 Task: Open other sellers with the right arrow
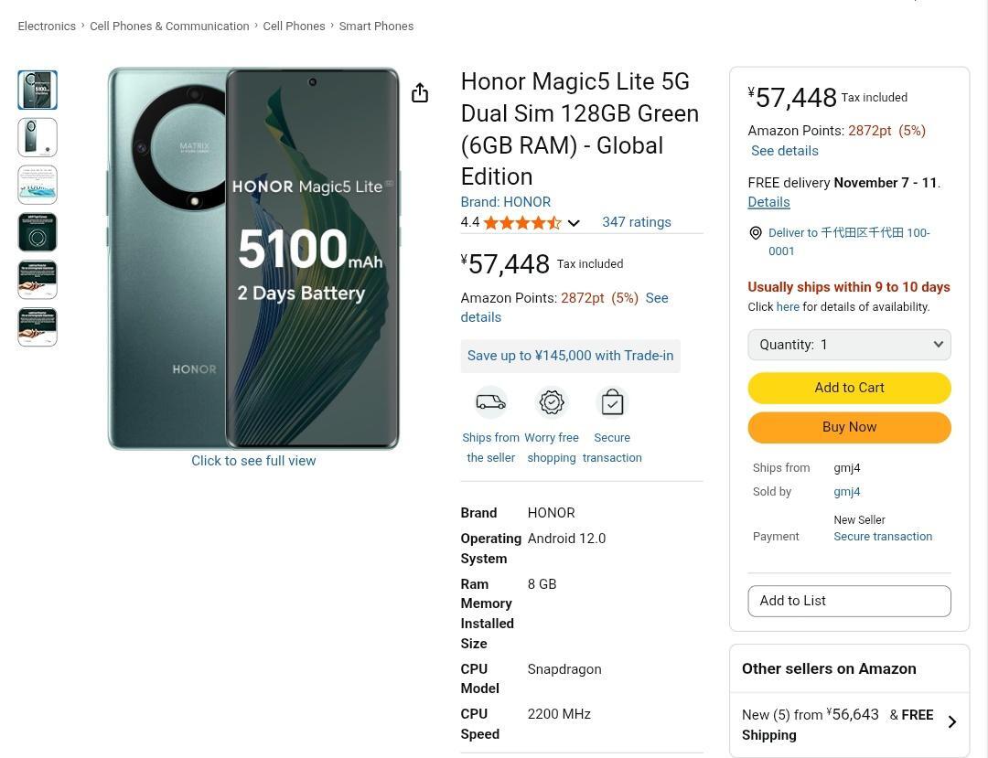951,722
